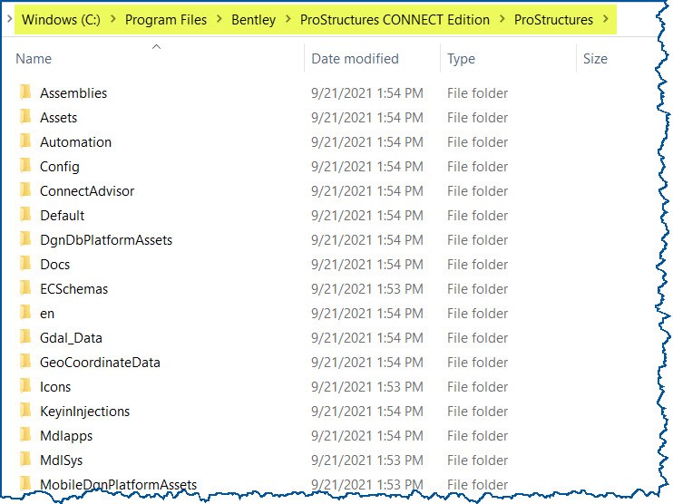The image size is (673, 504).
Task: Select the Assets folder name
Action: tap(58, 118)
